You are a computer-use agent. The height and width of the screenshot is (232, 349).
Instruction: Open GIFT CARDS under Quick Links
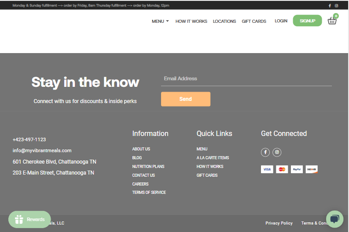tap(207, 175)
